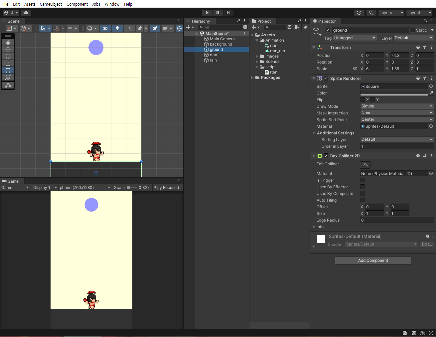Toggle ground object active checkbox
The height and width of the screenshot is (337, 436).
[328, 30]
